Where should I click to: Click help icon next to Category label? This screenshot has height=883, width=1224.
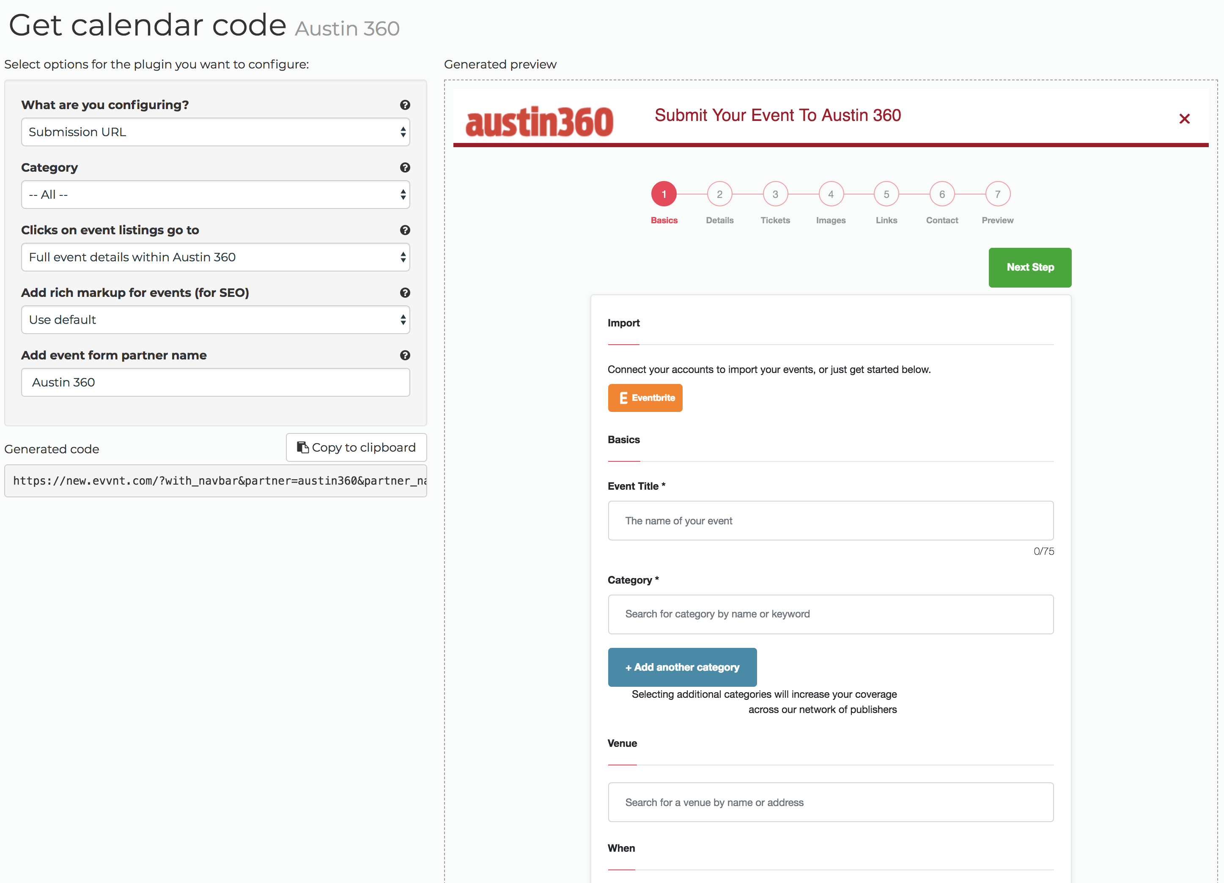click(x=405, y=167)
